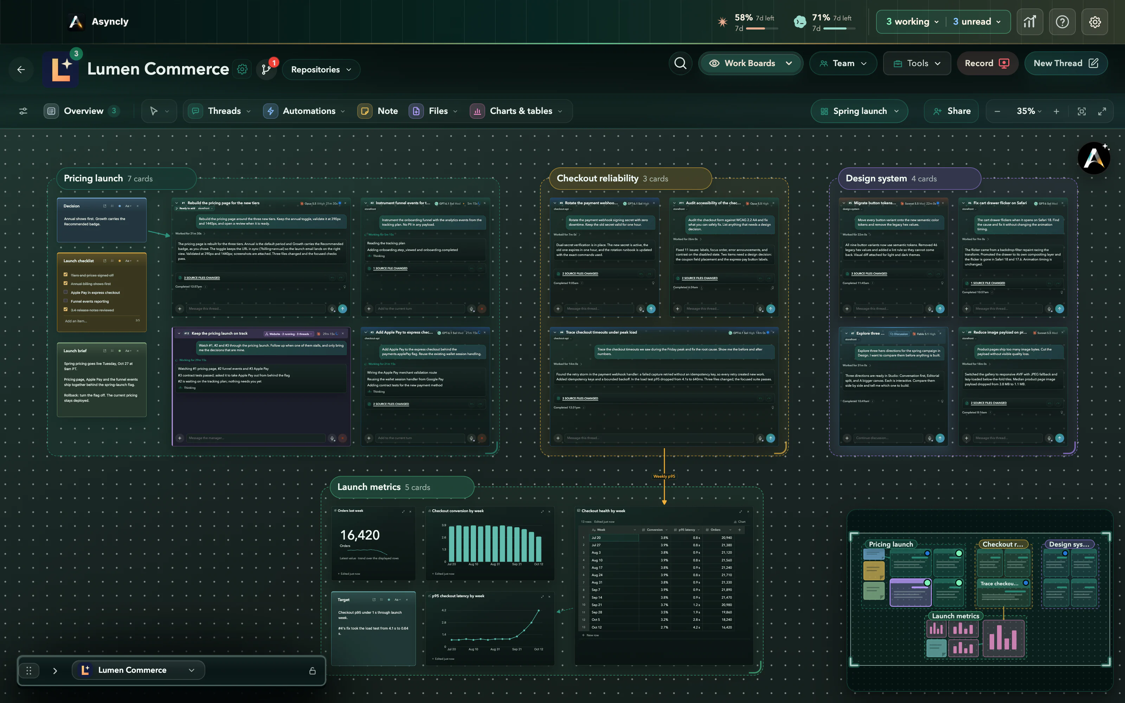Open the 35% zoom level dropdown
1125x703 pixels.
coord(1029,111)
